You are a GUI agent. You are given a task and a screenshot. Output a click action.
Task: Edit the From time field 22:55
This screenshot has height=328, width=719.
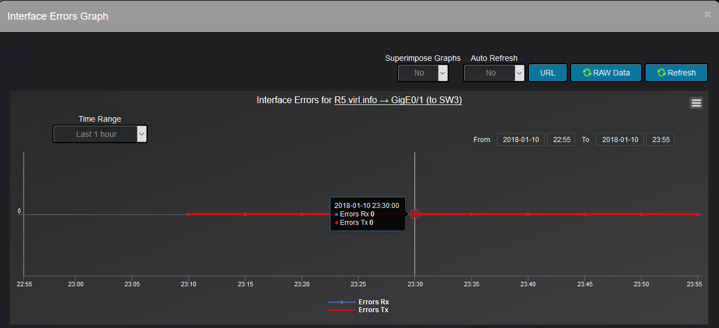tap(561, 139)
